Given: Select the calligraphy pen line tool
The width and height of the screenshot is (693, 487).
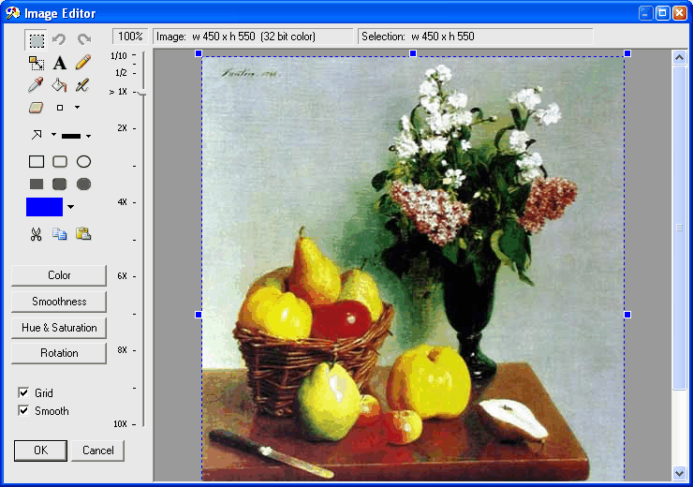Looking at the screenshot, I should pos(82,85).
